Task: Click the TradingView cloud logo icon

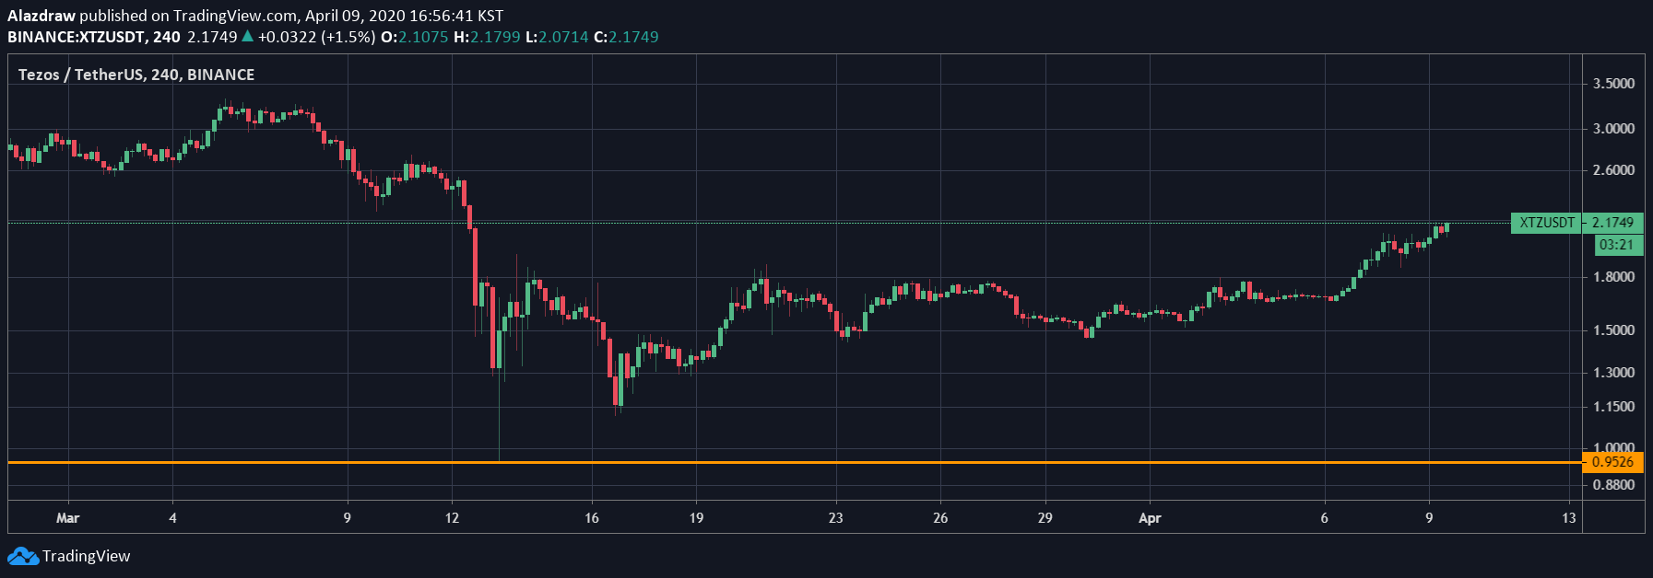Action: [22, 556]
